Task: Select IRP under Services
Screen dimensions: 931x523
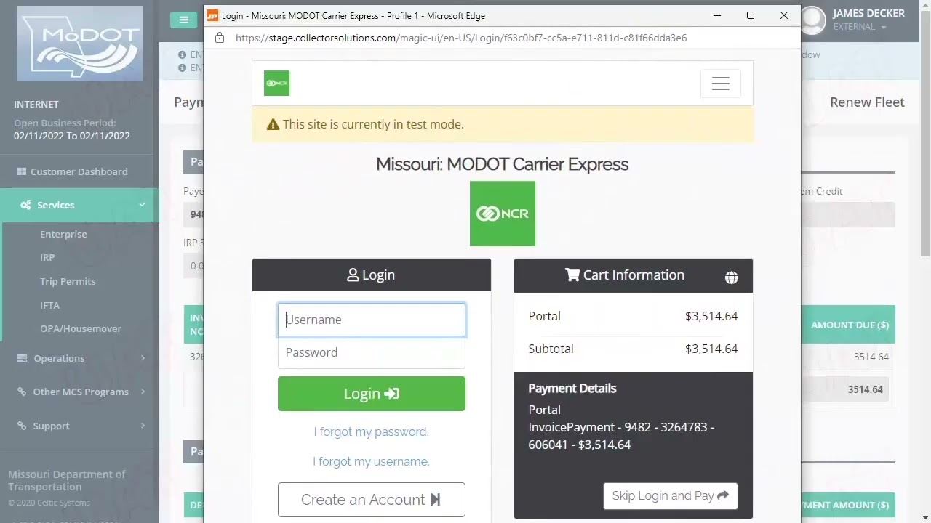Action: 47,257
